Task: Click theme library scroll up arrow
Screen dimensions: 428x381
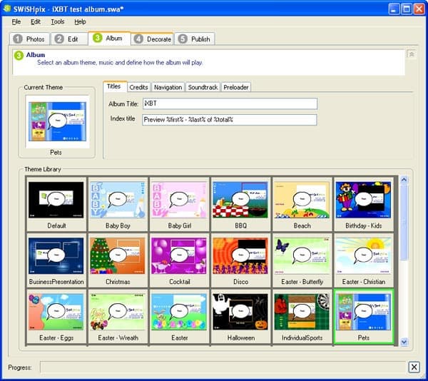Action: [404, 180]
